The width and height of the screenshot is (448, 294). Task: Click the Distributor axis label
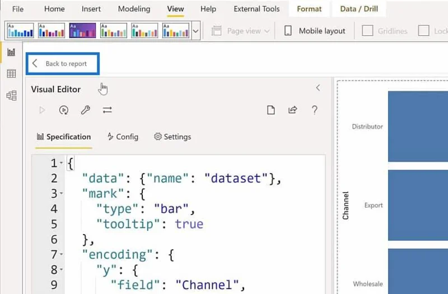click(x=367, y=127)
